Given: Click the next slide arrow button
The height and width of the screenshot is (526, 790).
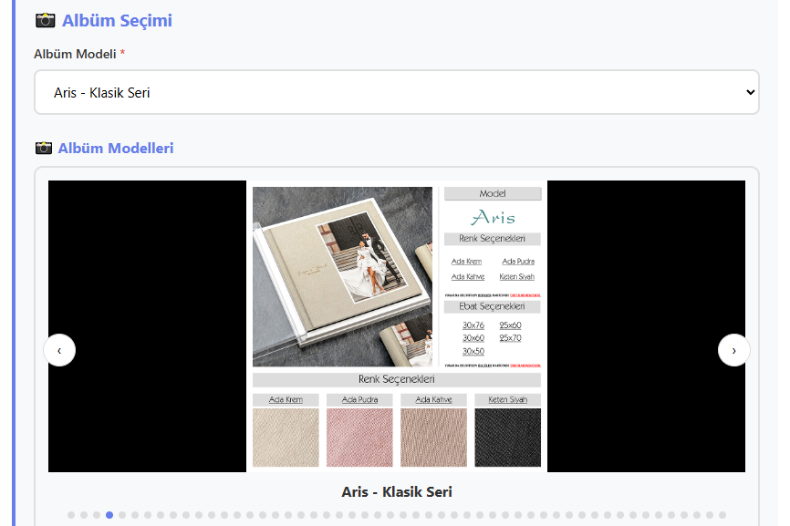Looking at the screenshot, I should (733, 350).
